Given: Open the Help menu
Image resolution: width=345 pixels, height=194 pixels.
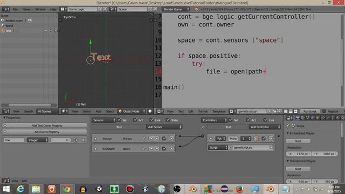Looking at the screenshot, I should point(53,9).
